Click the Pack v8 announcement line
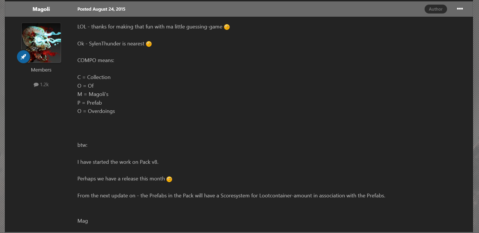 coord(118,162)
